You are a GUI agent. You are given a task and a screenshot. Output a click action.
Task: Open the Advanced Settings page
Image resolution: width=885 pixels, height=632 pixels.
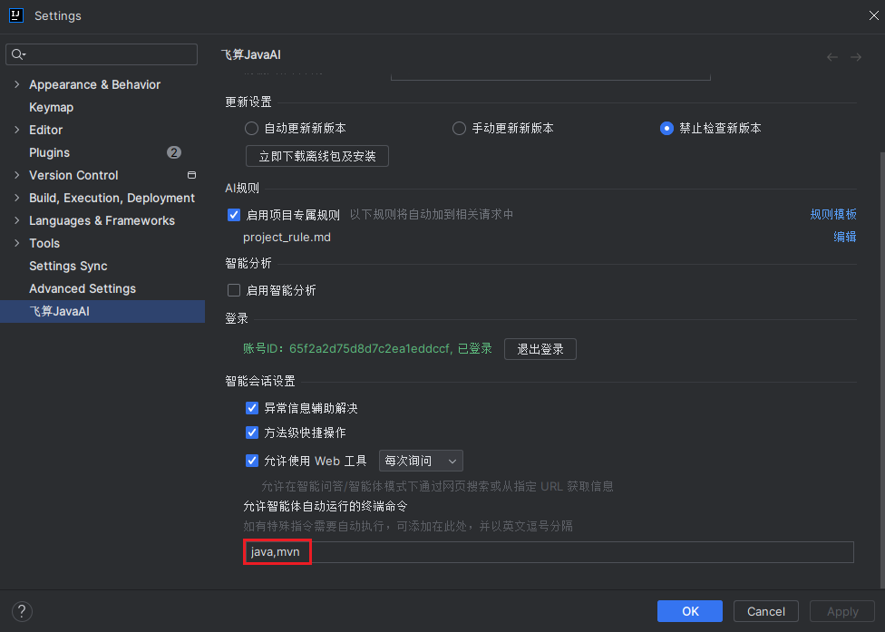click(83, 288)
